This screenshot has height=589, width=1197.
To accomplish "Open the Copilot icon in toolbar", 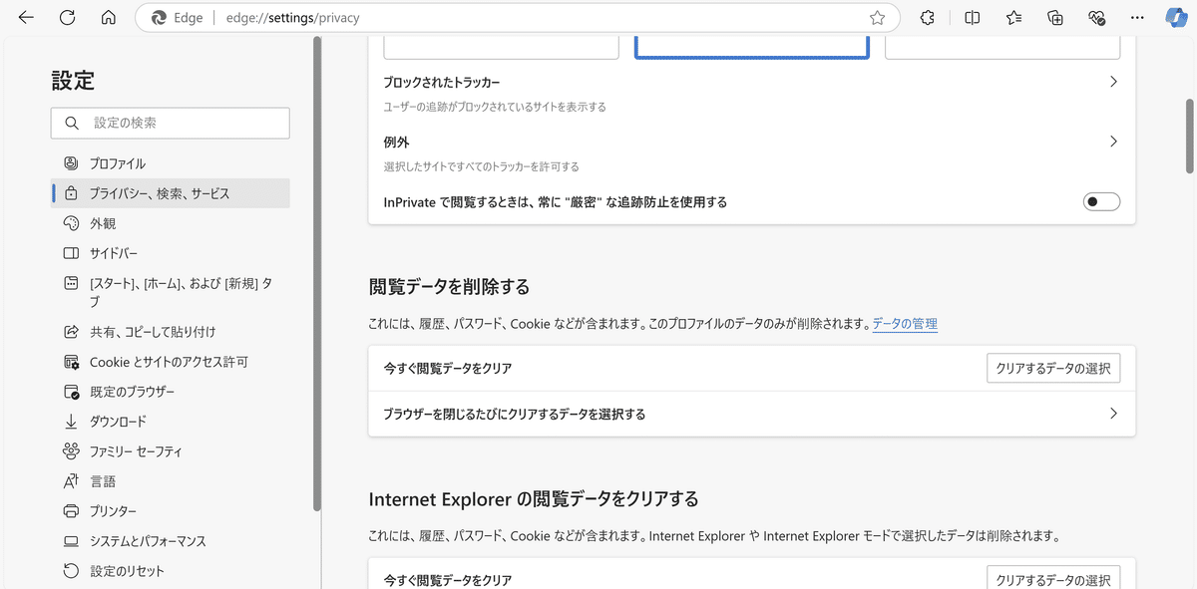I will [1175, 18].
